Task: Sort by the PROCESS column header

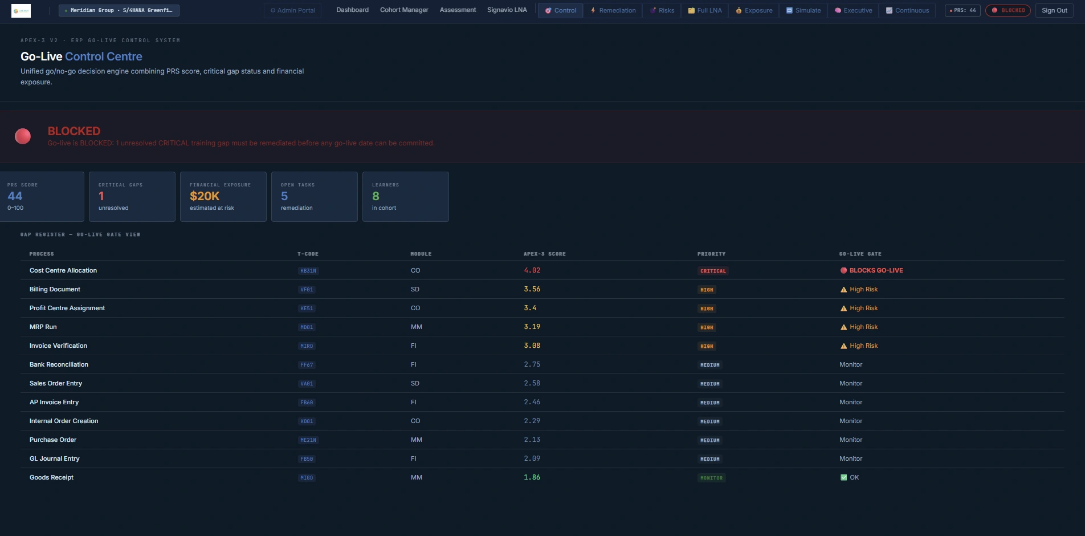Action: [x=42, y=254]
